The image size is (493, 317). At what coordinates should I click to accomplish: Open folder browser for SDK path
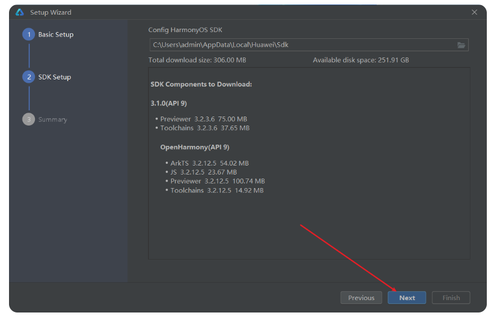click(x=461, y=45)
